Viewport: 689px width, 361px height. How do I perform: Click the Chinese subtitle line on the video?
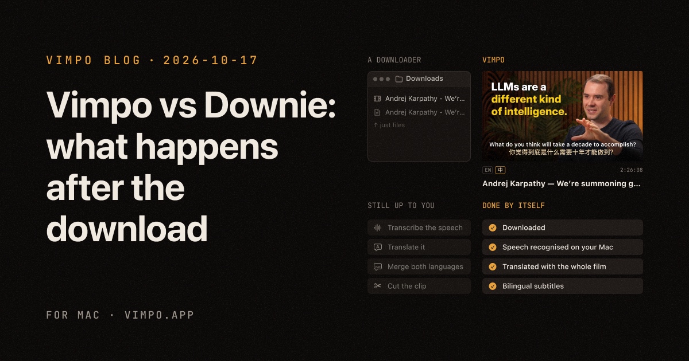pos(562,153)
